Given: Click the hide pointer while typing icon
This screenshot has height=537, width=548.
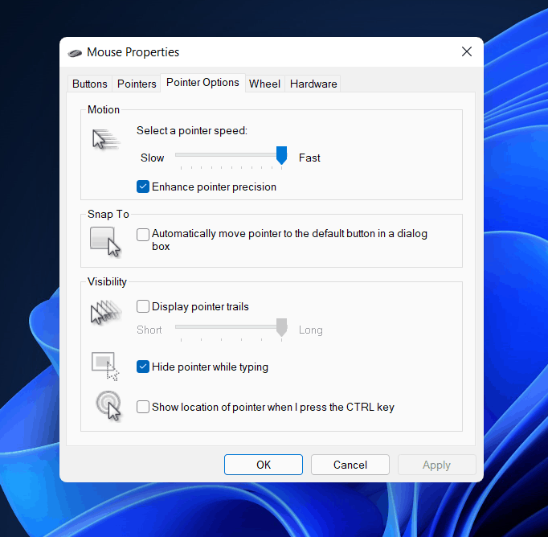Looking at the screenshot, I should (x=105, y=366).
